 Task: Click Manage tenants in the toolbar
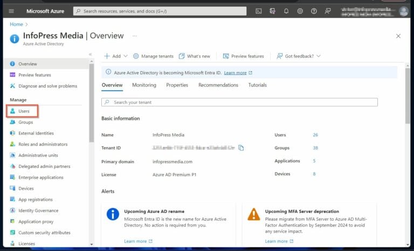coord(153,56)
